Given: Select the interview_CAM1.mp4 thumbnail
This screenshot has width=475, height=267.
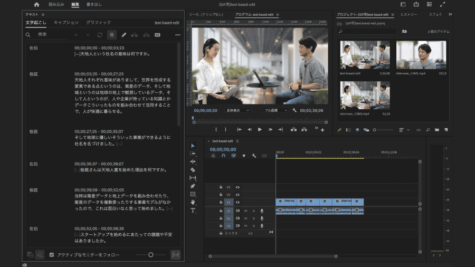Looking at the screenshot, I should 421,55.
